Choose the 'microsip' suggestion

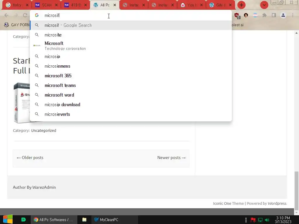[x=131, y=57]
